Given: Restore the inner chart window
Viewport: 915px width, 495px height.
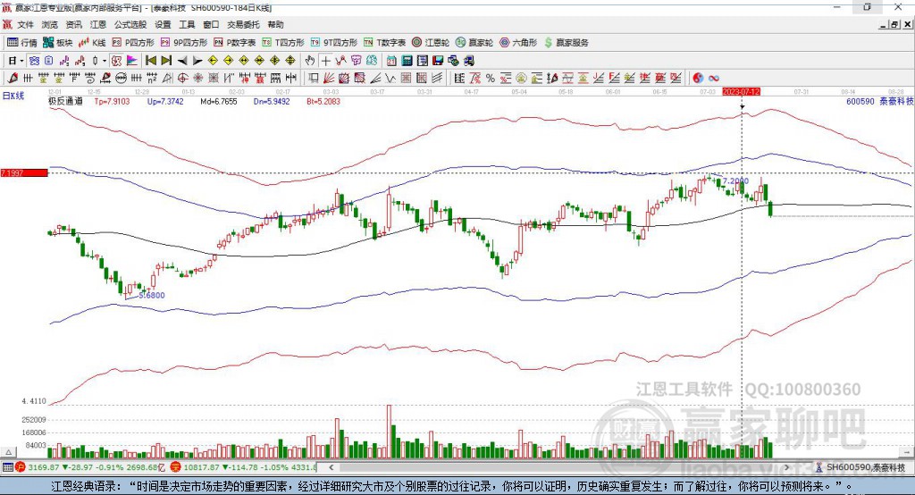Looking at the screenshot, I should (894, 24).
